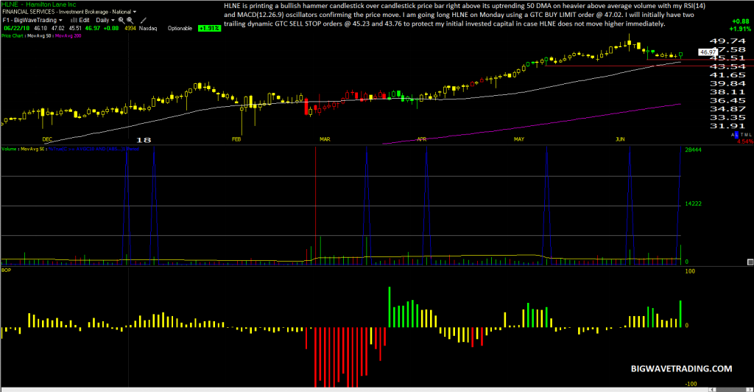Click the 45.51 low price value in header
Image resolution: width=754 pixels, height=392 pixels.
point(75,29)
